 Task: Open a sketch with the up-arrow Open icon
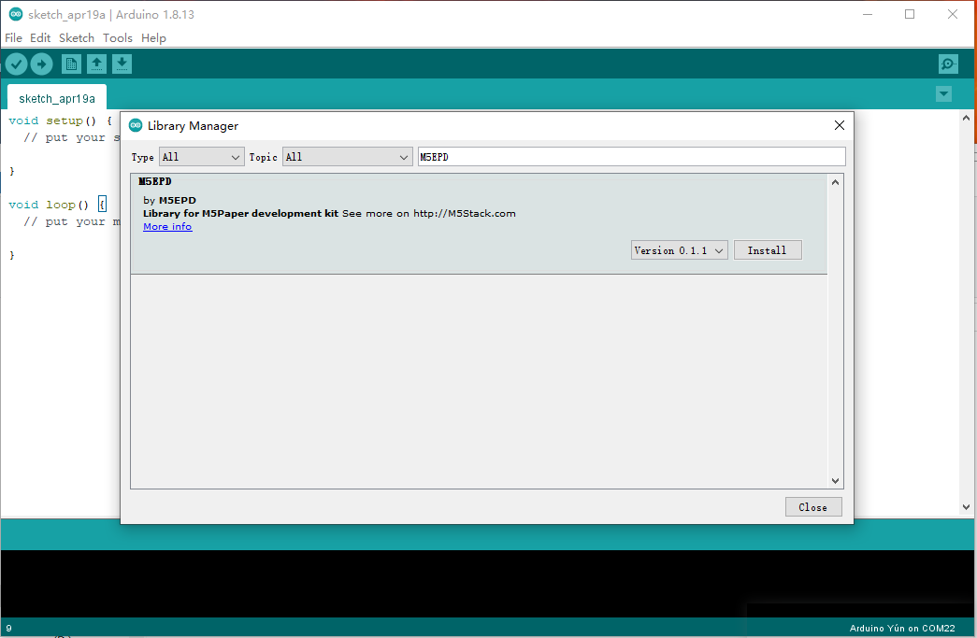coord(96,64)
